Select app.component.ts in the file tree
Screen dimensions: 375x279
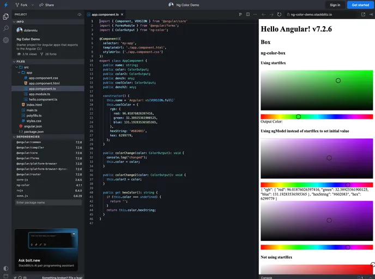pos(48,89)
